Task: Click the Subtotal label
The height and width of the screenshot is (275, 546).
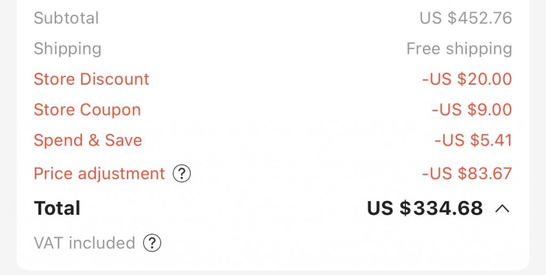Action: point(66,18)
